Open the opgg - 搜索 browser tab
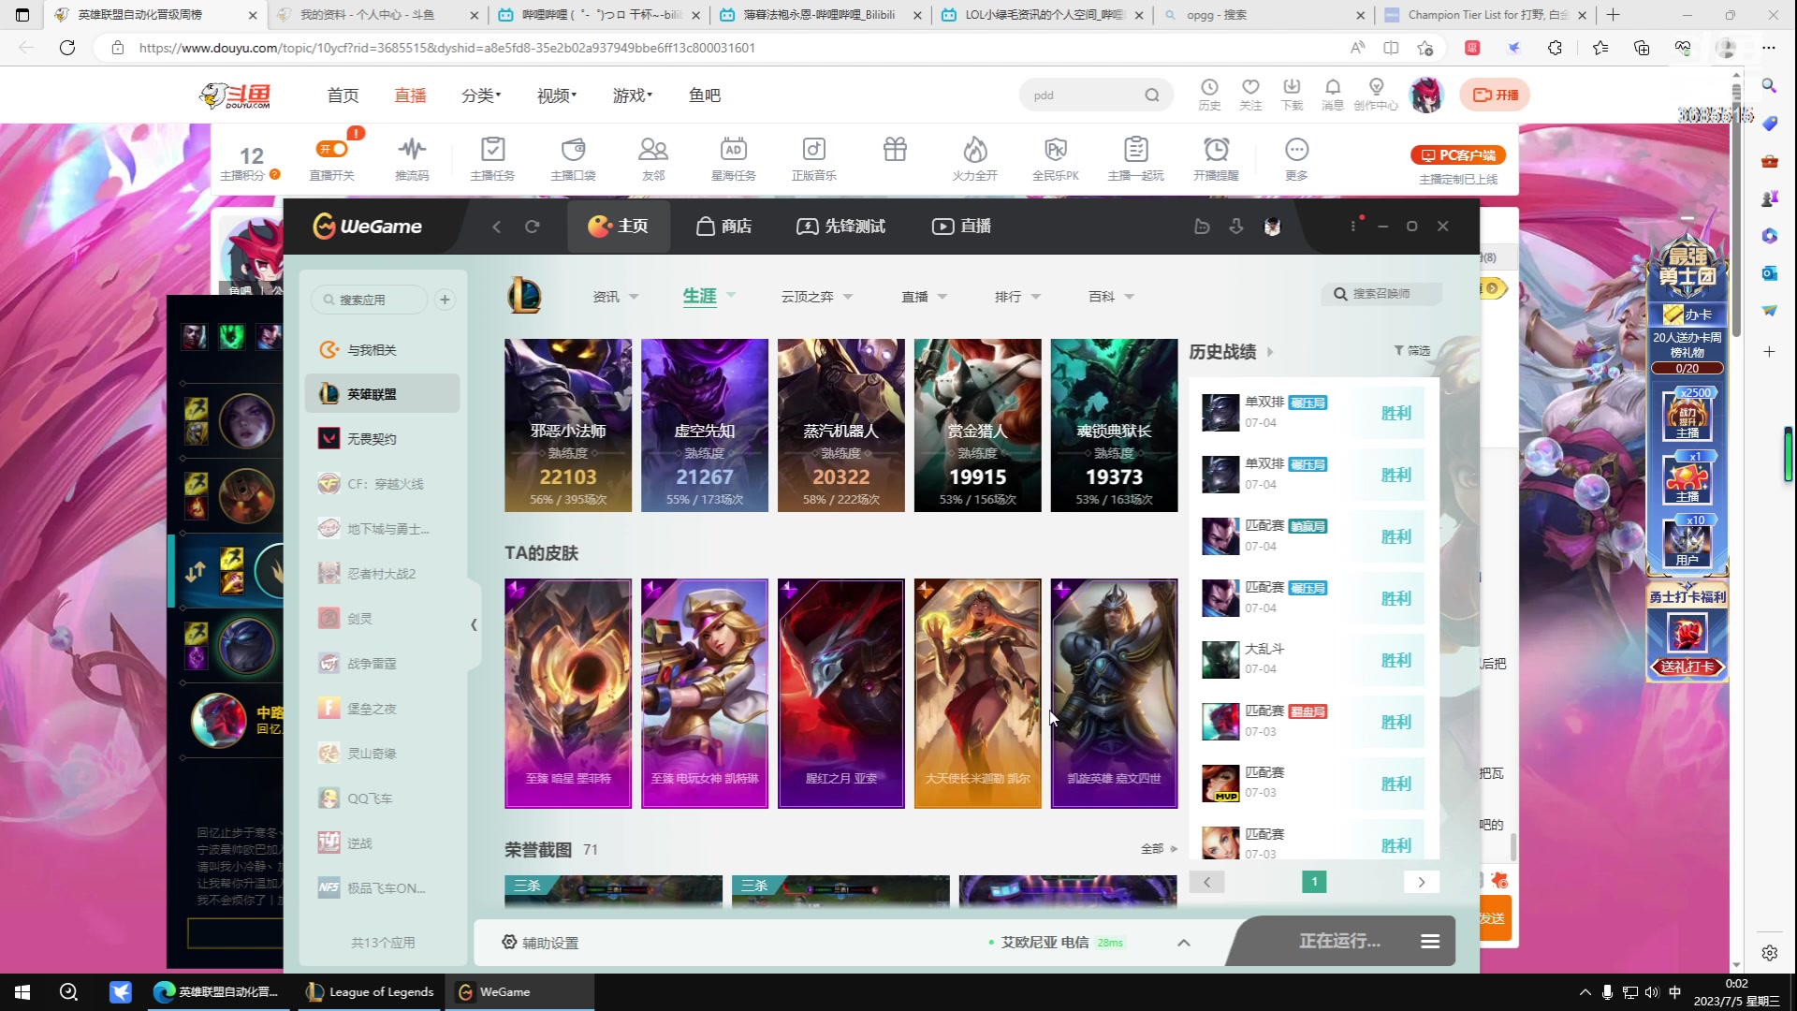The width and height of the screenshot is (1797, 1011). click(1264, 15)
